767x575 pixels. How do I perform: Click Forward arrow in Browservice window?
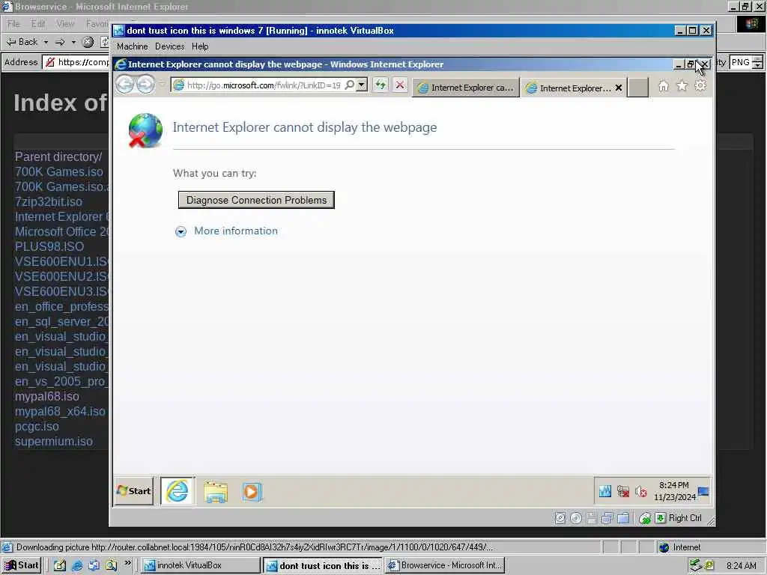(60, 42)
